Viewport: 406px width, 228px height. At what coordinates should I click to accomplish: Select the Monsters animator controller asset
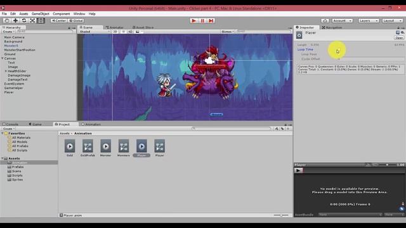pos(124,148)
